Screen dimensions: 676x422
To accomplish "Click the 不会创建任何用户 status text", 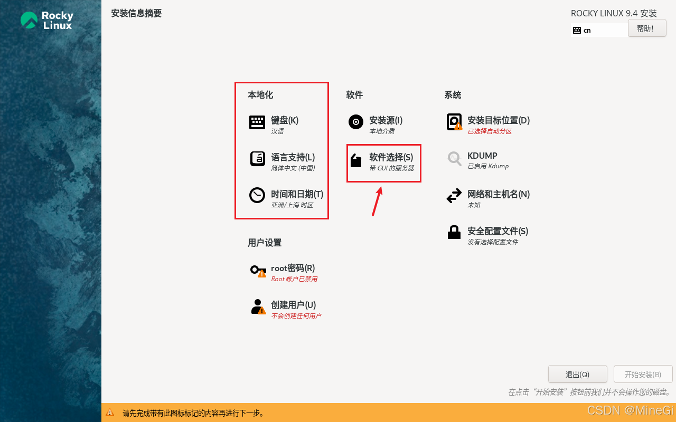I will 296,315.
